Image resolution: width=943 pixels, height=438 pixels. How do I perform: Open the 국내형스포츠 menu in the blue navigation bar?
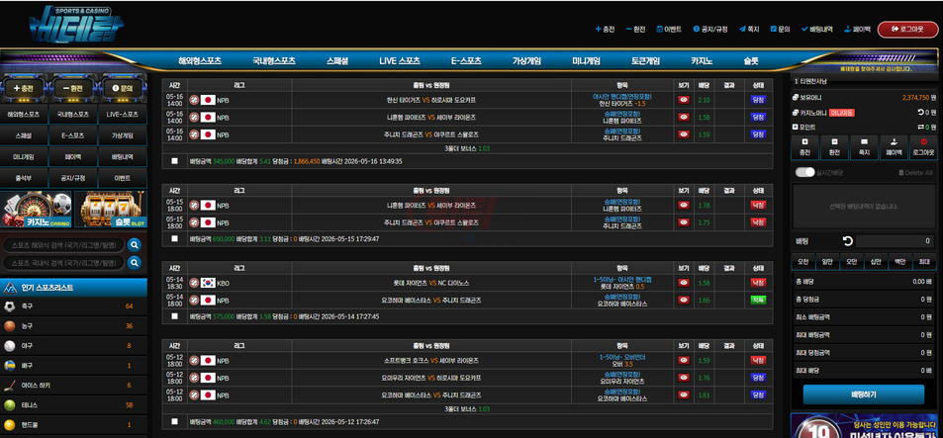click(x=274, y=60)
